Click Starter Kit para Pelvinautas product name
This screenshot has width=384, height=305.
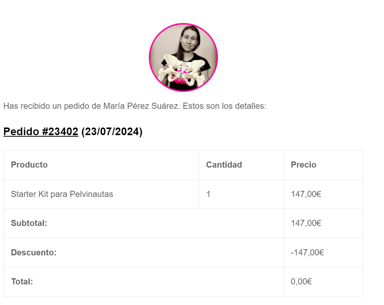pos(62,194)
